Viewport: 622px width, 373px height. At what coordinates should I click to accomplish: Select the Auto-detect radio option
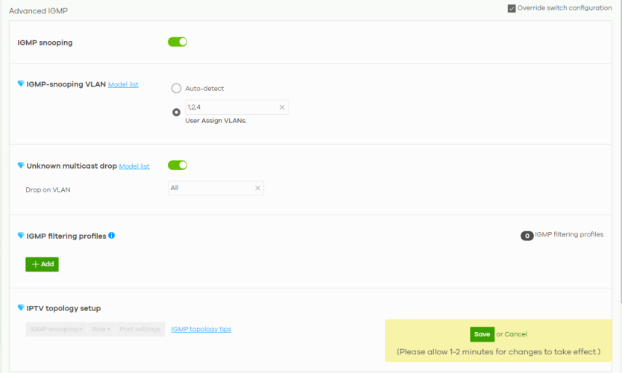[176, 88]
